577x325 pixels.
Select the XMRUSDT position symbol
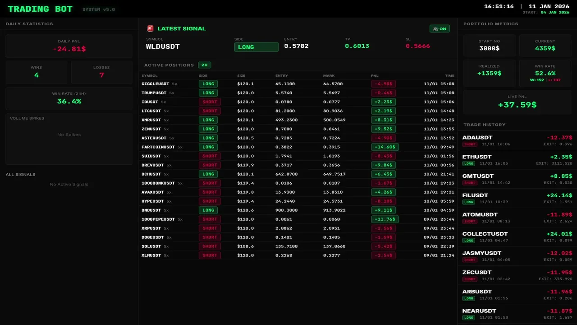pos(151,120)
